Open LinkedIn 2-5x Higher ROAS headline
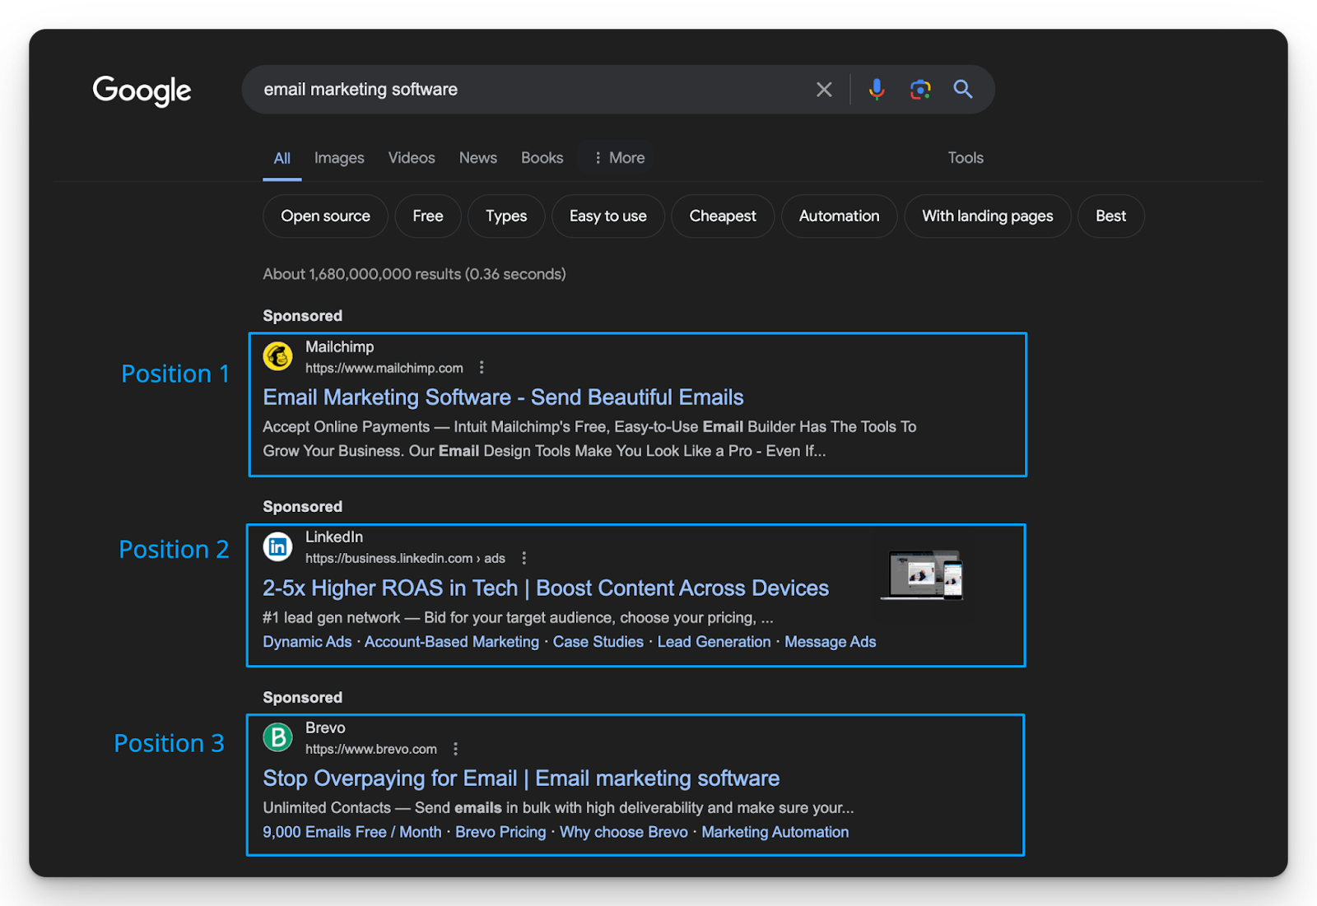Screen dimensions: 1317x906 (x=546, y=588)
